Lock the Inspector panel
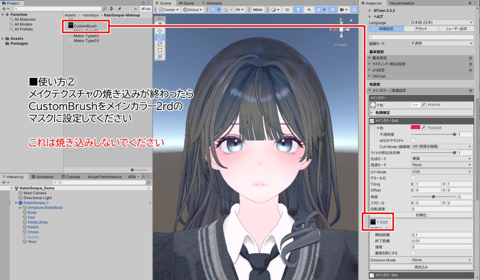Image resolution: width=480 pixels, height=280 pixels. 470,3
